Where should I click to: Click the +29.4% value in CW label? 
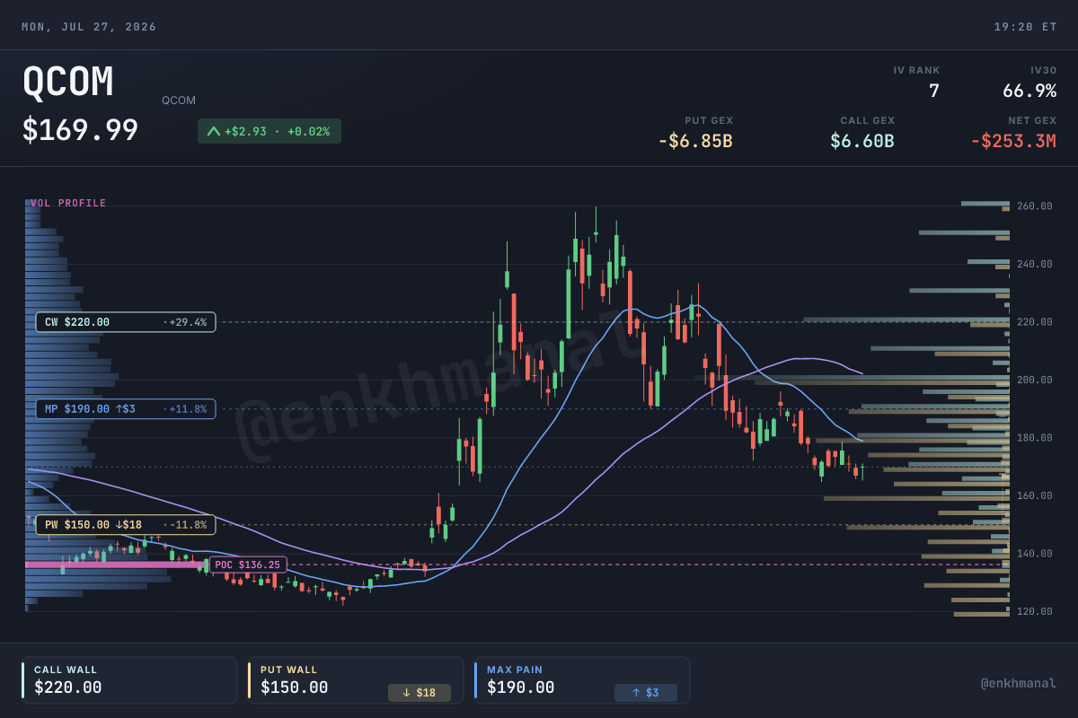coord(186,322)
